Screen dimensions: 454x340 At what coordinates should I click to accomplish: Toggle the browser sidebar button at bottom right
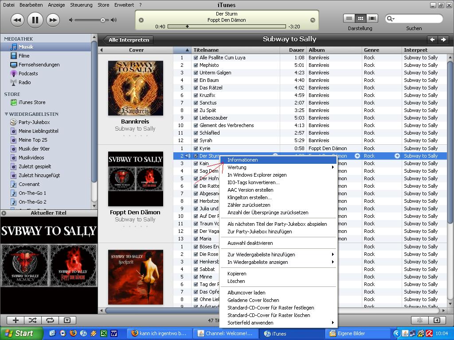(437, 320)
